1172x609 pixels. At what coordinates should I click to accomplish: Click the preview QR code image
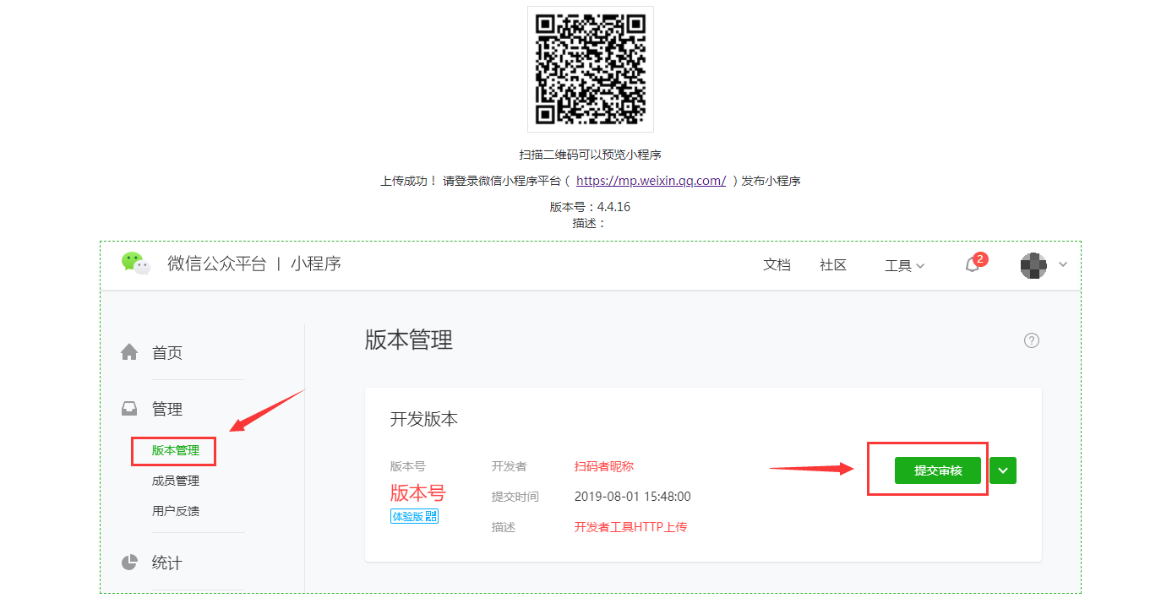pyautogui.click(x=590, y=69)
